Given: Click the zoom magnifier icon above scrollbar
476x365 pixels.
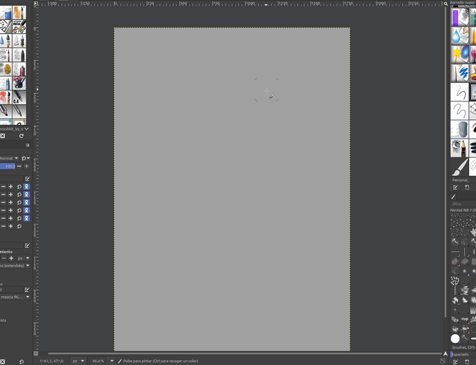Looking at the screenshot, I should click(x=446, y=3).
